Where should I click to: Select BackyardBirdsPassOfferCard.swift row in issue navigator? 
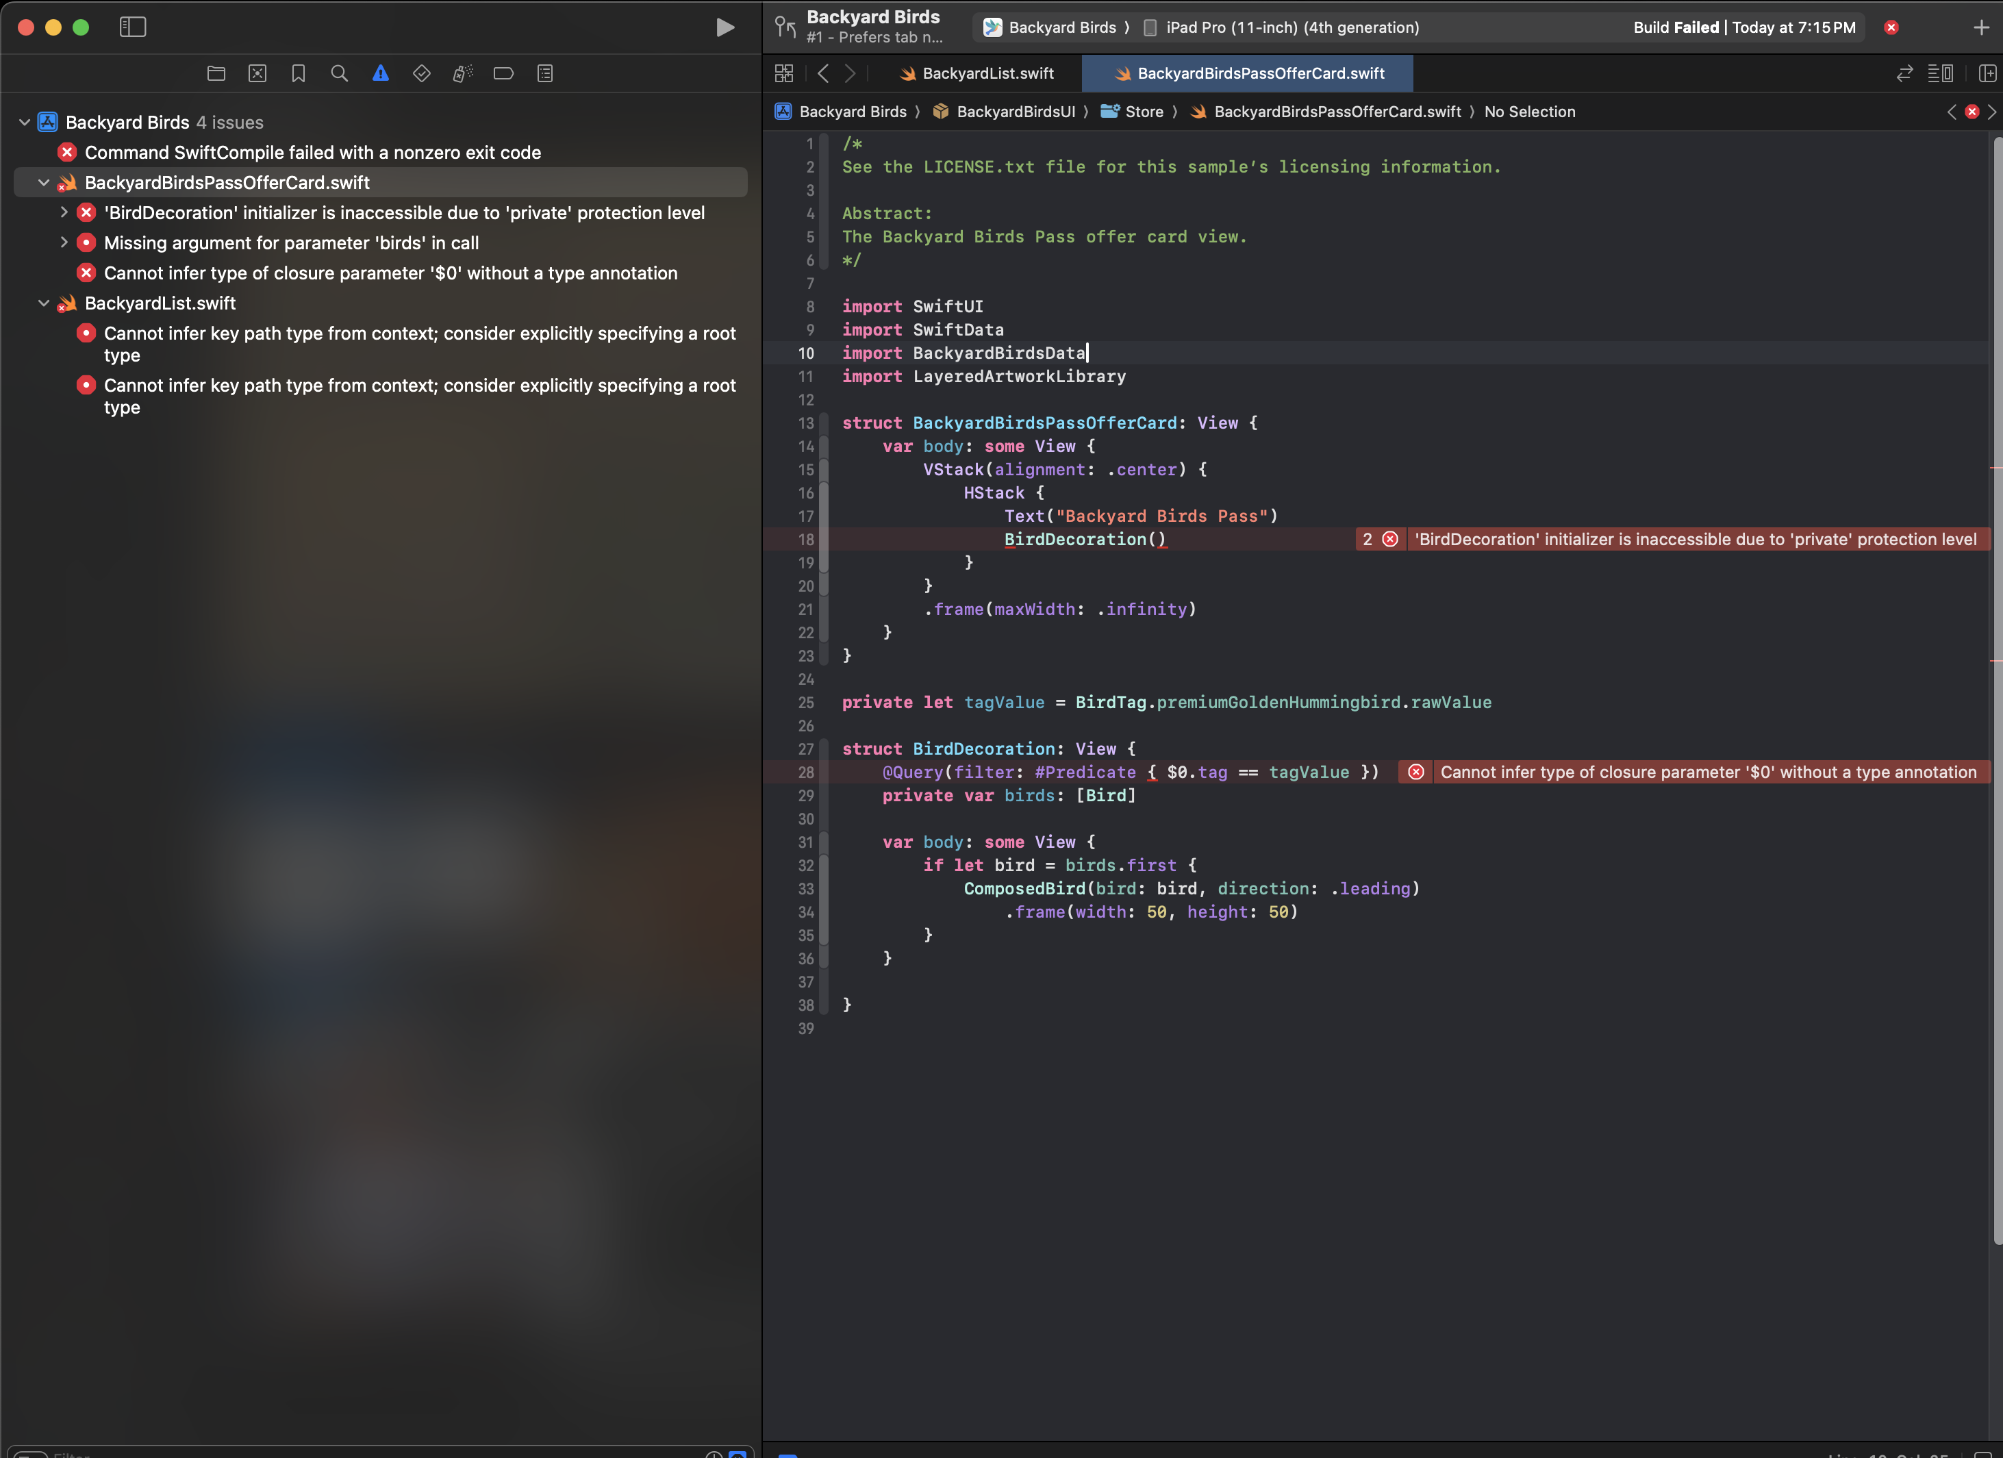(381, 183)
